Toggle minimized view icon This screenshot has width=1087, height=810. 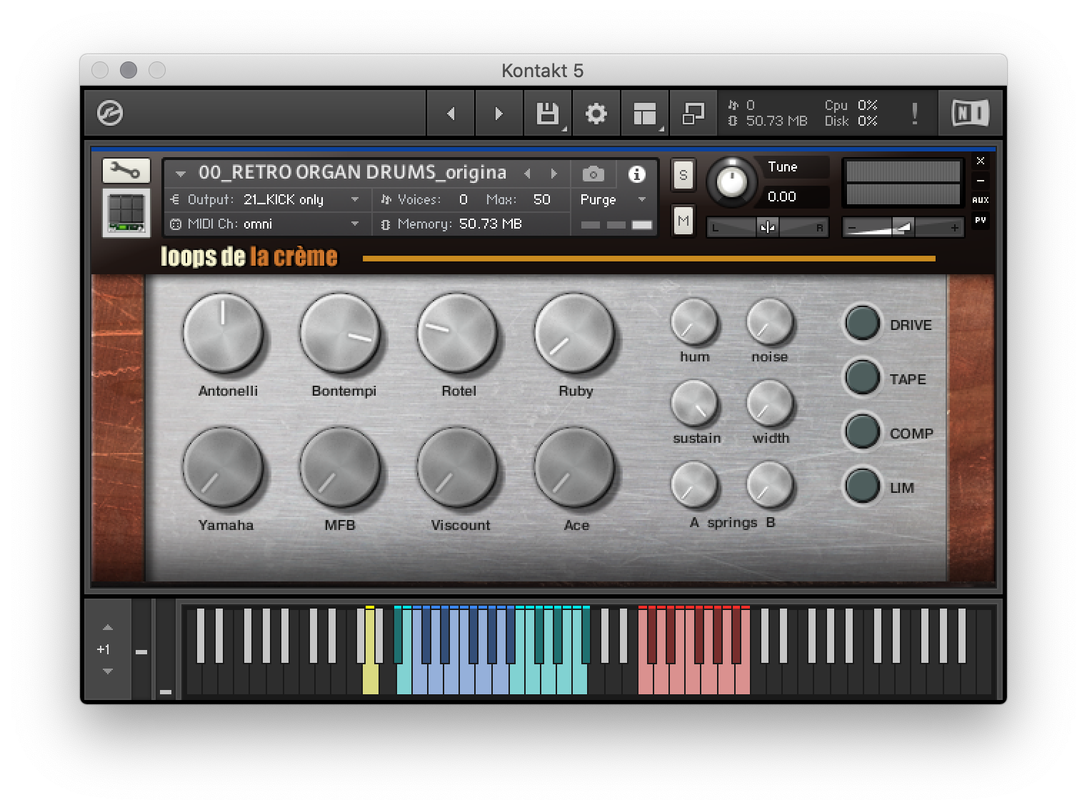coord(693,113)
